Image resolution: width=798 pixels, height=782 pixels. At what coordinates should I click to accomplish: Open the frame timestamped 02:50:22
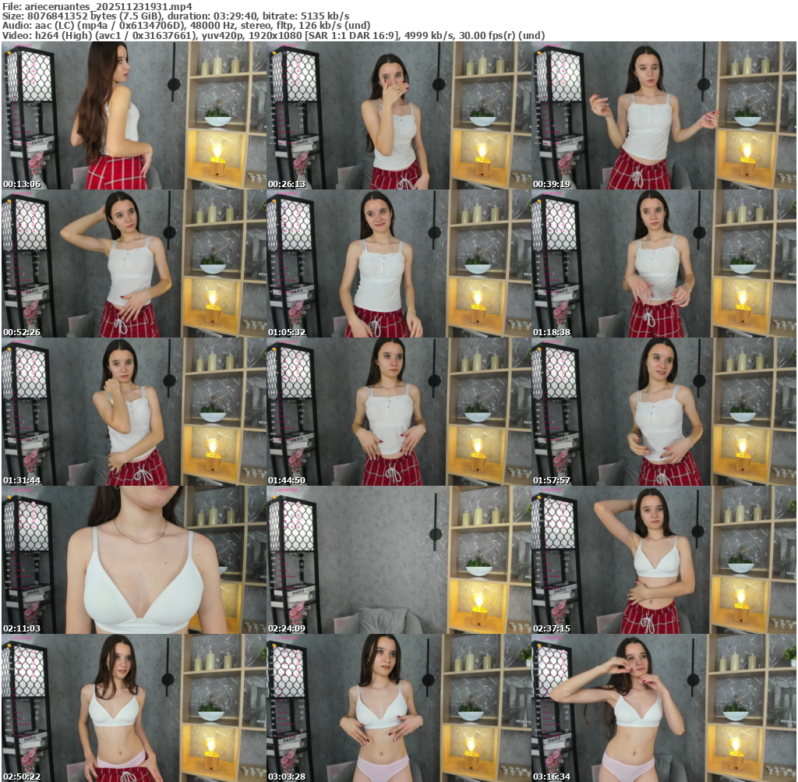click(133, 708)
